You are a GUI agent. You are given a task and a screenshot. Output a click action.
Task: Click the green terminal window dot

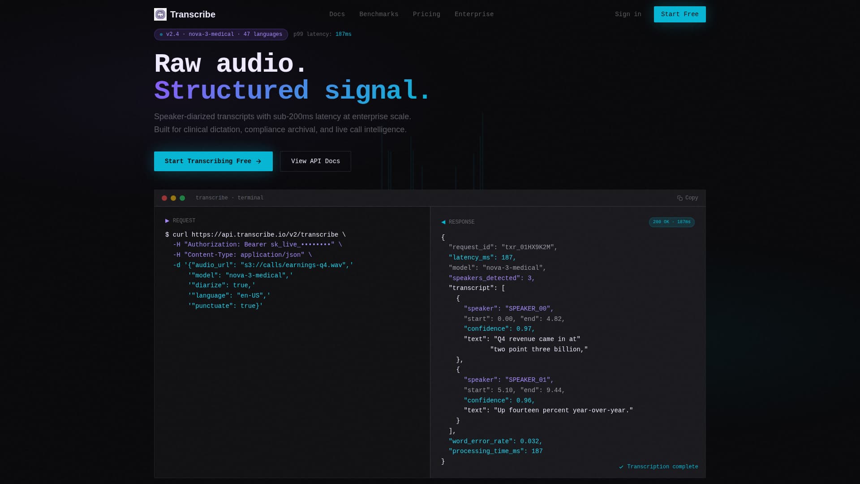coord(182,198)
